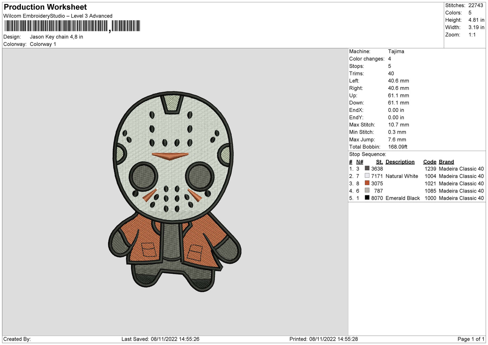The height and width of the screenshot is (345, 488).
Task: Click the 'Production Worksheet' heading
Action: pyautogui.click(x=45, y=7)
